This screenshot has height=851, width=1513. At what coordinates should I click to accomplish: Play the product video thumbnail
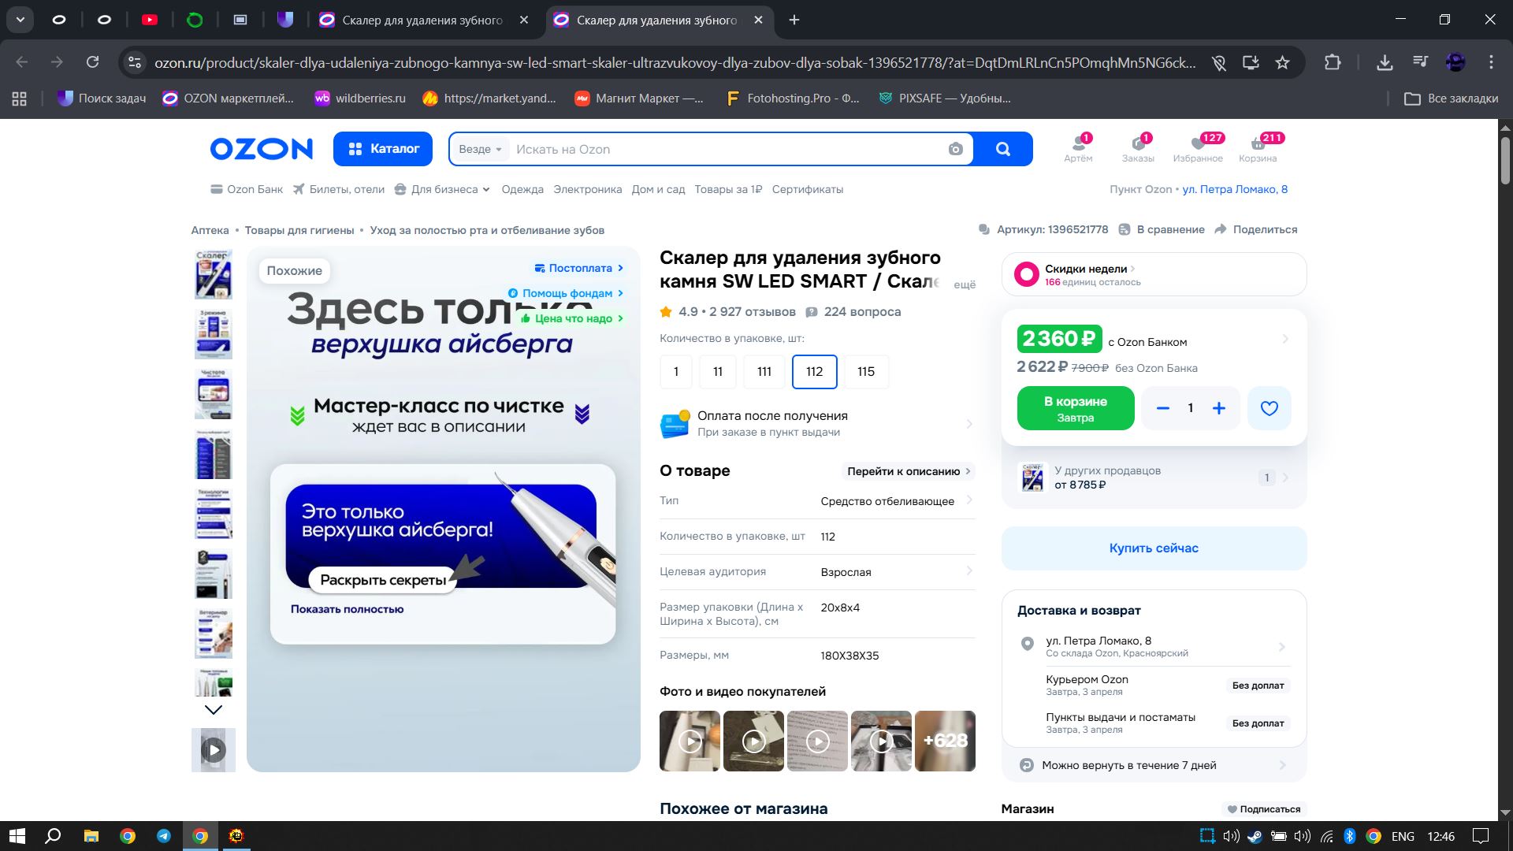tap(214, 750)
